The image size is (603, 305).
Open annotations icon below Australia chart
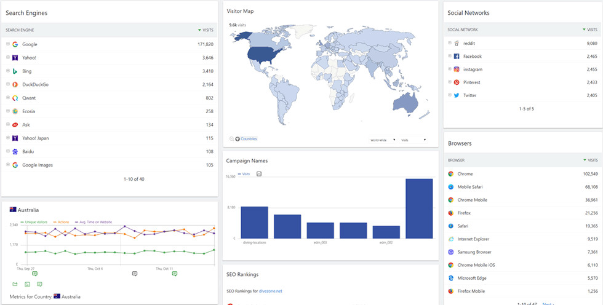pyautogui.click(x=39, y=284)
